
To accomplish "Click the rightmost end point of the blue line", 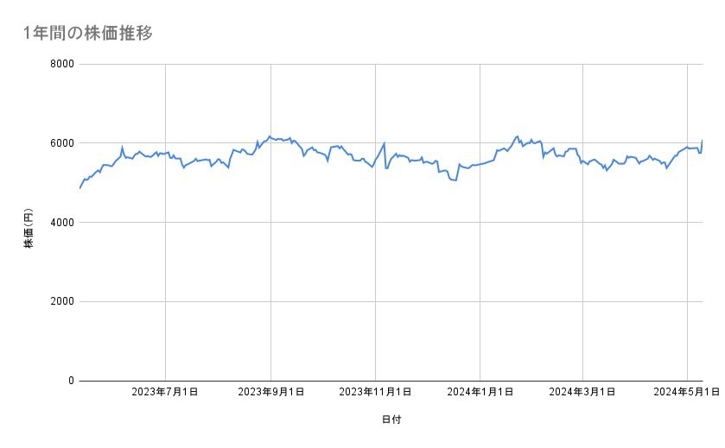I will pos(703,140).
